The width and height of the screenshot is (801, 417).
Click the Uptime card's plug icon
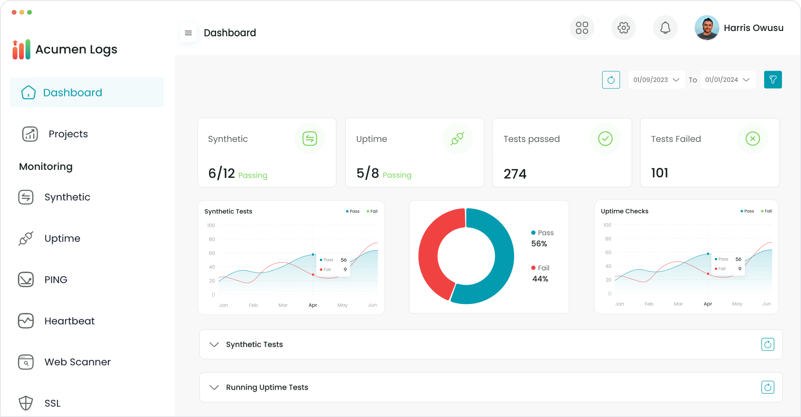(x=457, y=139)
